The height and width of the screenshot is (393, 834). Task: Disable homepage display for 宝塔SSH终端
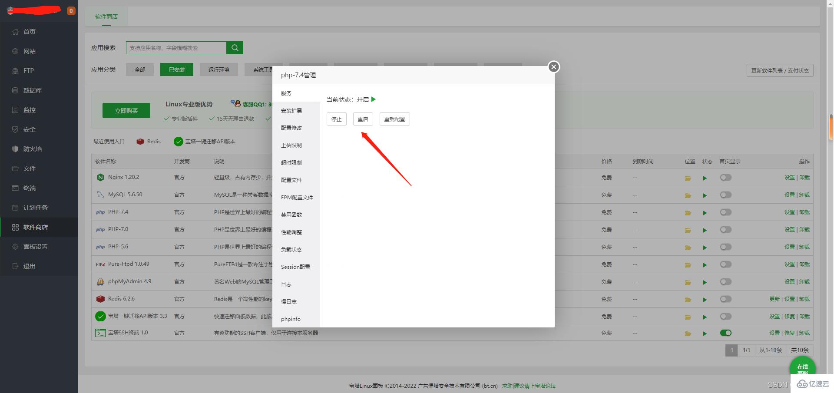pyautogui.click(x=725, y=333)
